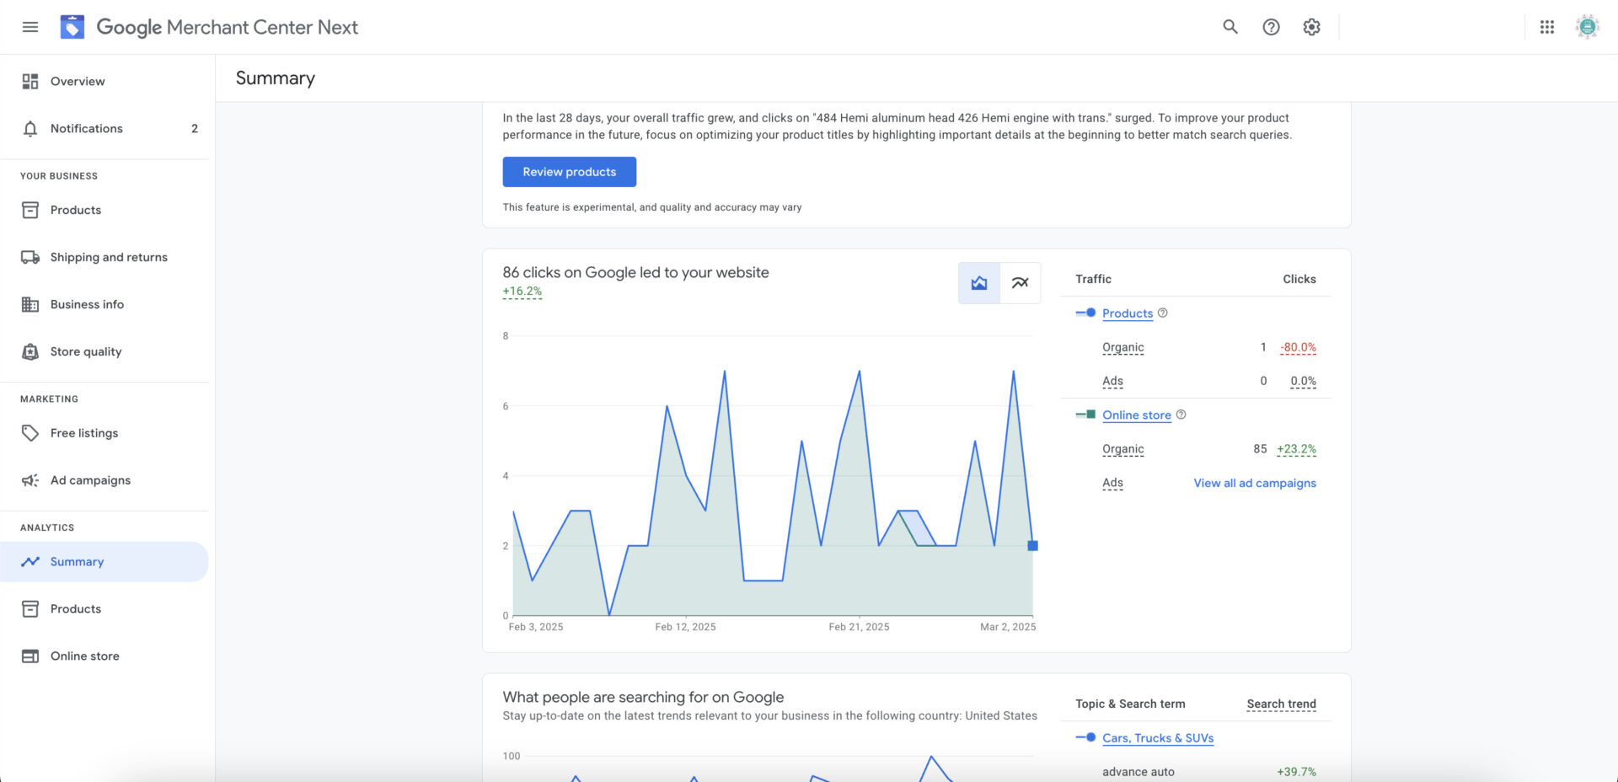Click the +16.2% clicks change value

pyautogui.click(x=522, y=292)
